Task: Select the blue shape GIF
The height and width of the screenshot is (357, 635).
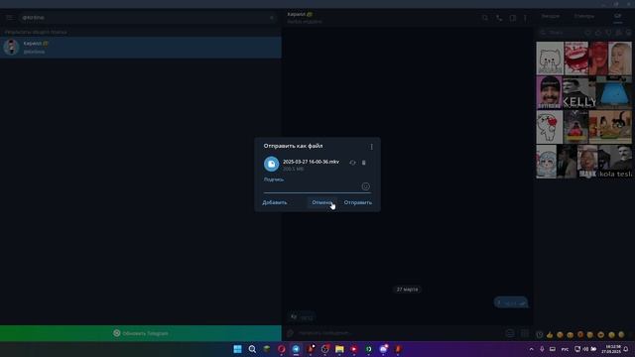Action: click(x=614, y=92)
